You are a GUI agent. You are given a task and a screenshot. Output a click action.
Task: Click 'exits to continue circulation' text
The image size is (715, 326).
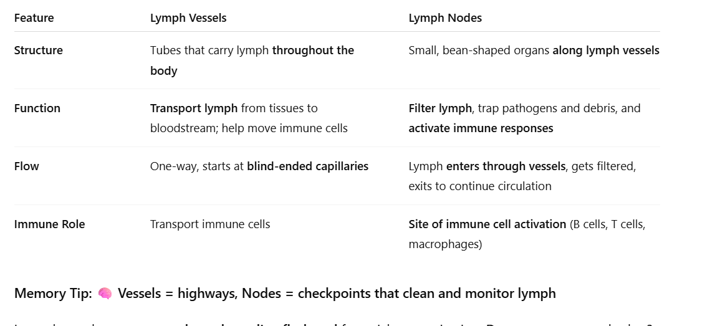point(480,186)
